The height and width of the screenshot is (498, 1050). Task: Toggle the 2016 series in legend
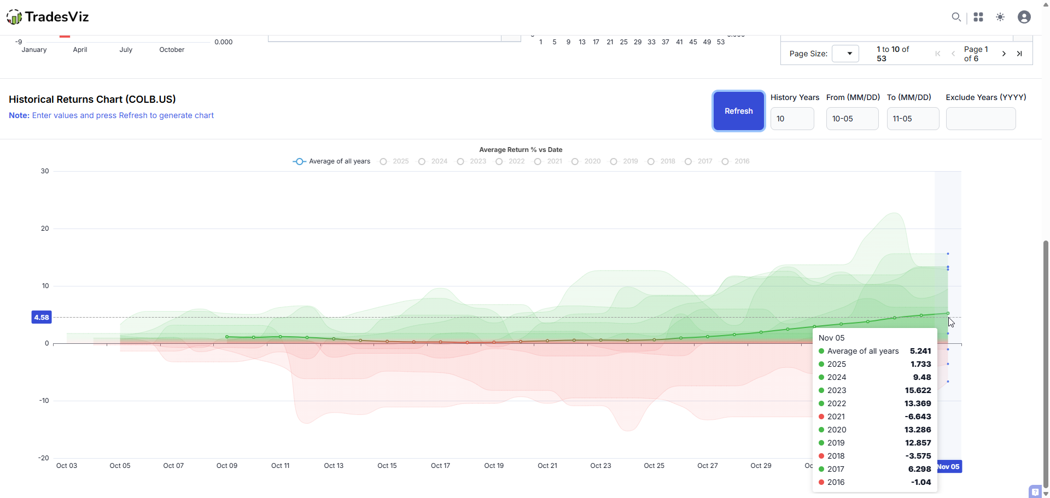[x=736, y=161]
